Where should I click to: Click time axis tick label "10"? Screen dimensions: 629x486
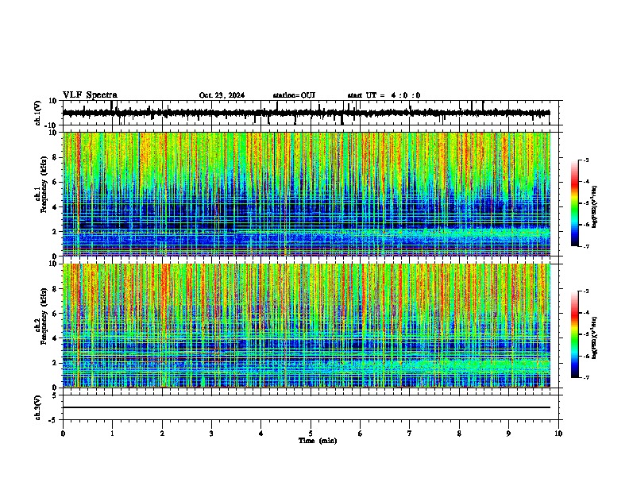(558, 434)
